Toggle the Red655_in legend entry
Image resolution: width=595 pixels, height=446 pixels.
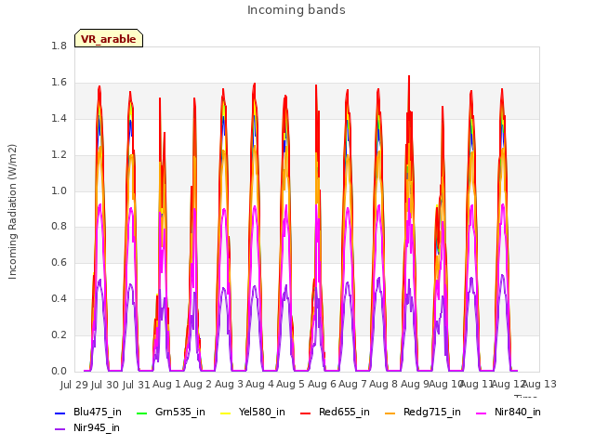click(335, 412)
